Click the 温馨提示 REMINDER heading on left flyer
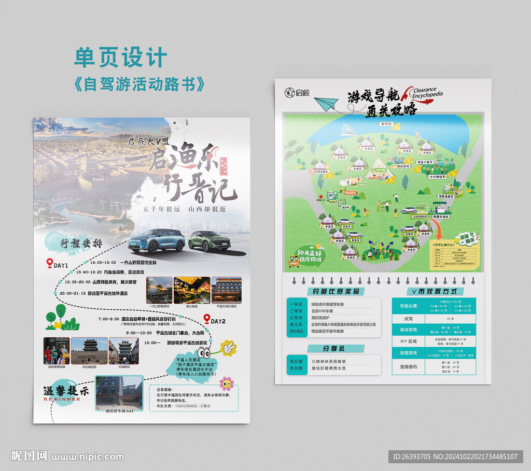The height and width of the screenshot is (471, 531). [66, 393]
